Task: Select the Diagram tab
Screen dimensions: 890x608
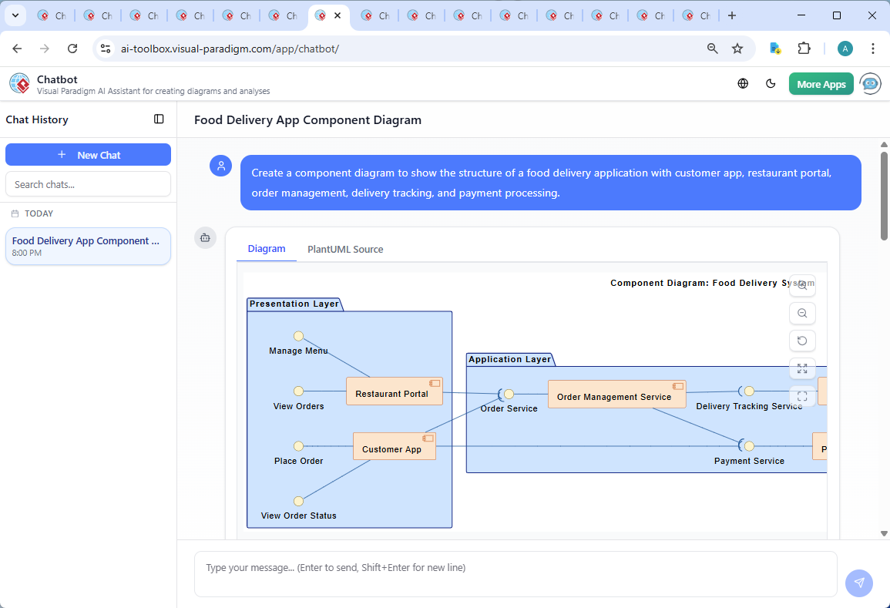Action: 267,249
